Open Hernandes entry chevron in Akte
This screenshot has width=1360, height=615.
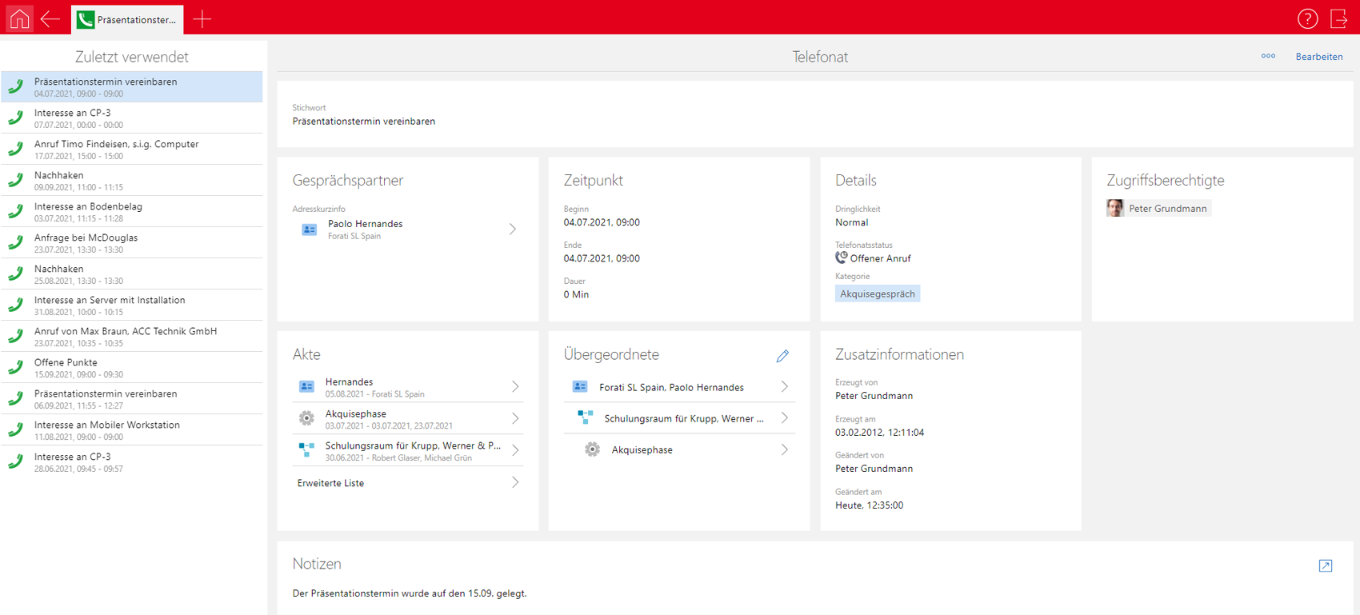click(515, 386)
